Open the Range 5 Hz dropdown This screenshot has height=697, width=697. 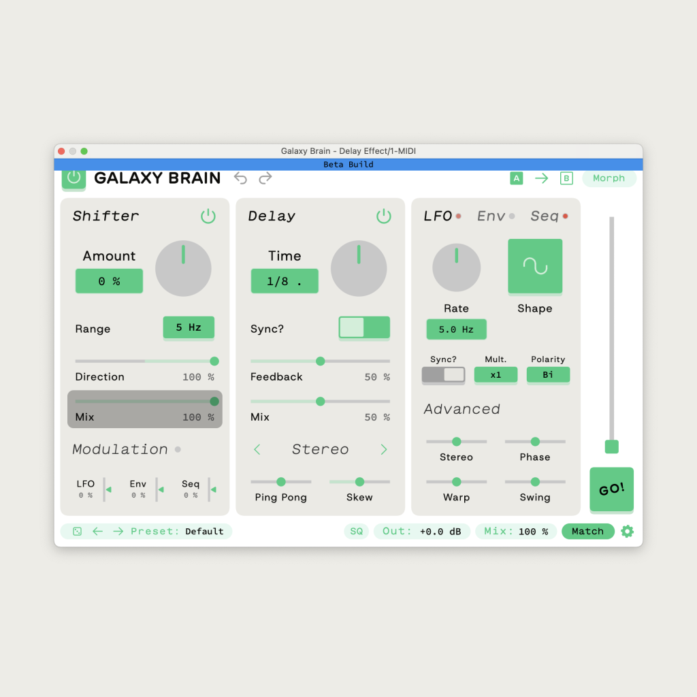(189, 327)
